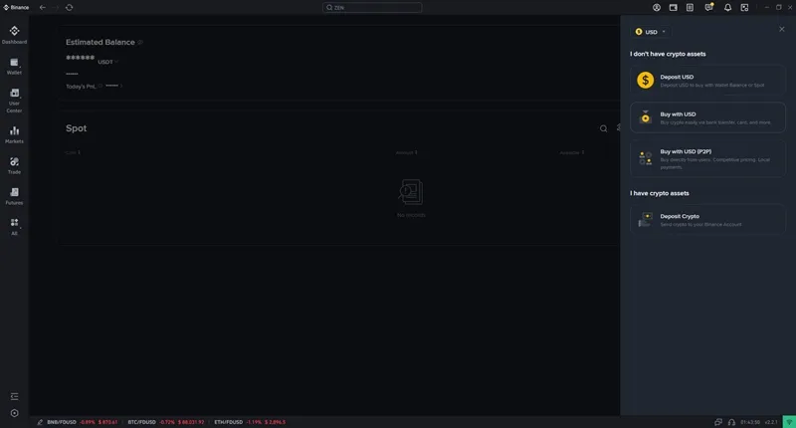Image resolution: width=796 pixels, height=428 pixels.
Task: Click the refresh icon in title bar
Action: tap(69, 7)
